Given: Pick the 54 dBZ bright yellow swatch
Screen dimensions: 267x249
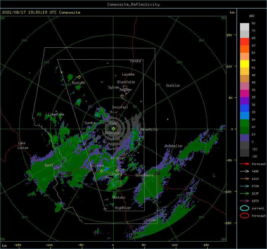Looking at the screenshot, I should (x=244, y=64).
